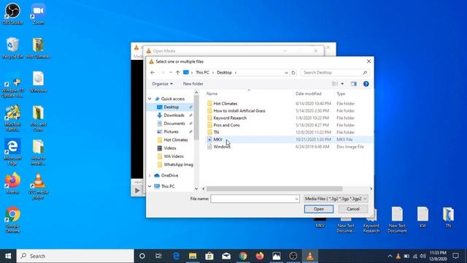Open recent locations dropdown arrow

click(x=170, y=72)
